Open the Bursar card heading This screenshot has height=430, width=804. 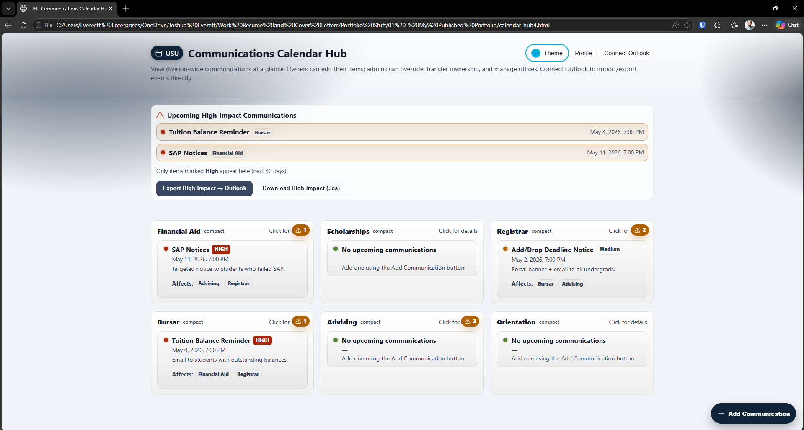click(168, 322)
